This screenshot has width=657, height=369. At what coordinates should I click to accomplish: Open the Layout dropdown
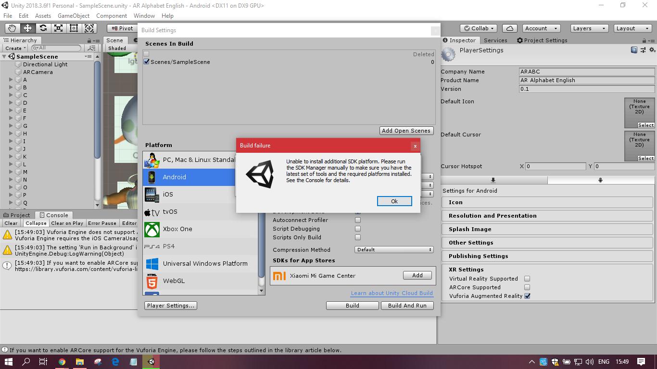[633, 28]
